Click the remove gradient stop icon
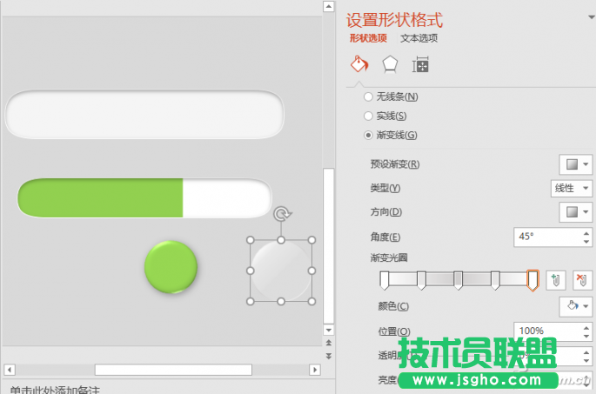 (581, 279)
